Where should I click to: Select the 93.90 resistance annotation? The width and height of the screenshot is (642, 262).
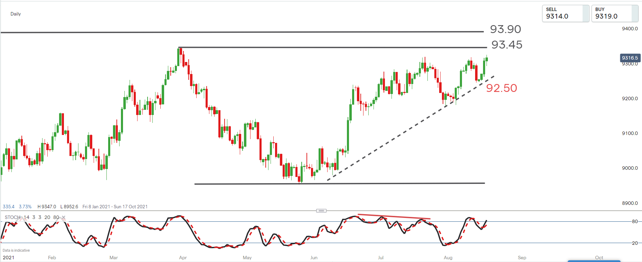(x=506, y=29)
